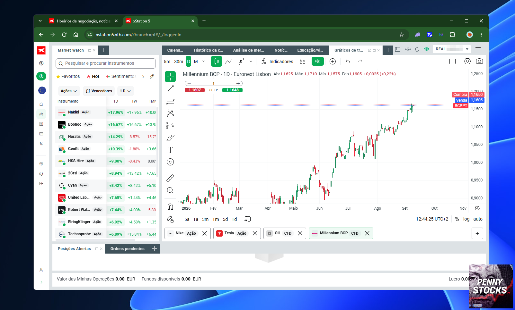Switch to the Favoritos tab
The image size is (515, 310).
tap(68, 77)
